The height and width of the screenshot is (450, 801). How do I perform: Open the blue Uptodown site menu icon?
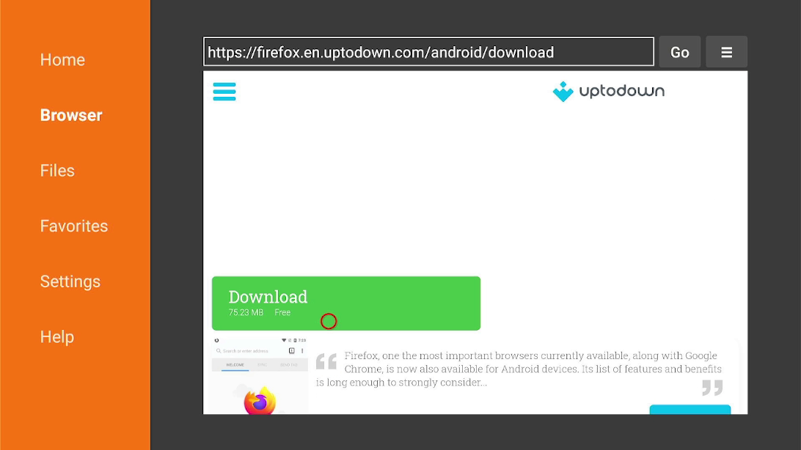pos(224,92)
